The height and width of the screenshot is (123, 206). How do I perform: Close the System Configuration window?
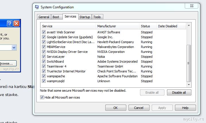(192, 6)
